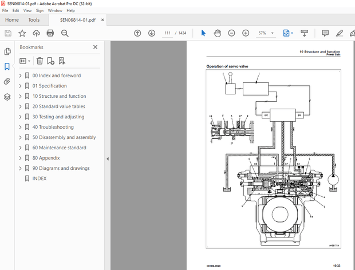
Task: Select 60 Maintenance standard bookmark
Action: 59,148
